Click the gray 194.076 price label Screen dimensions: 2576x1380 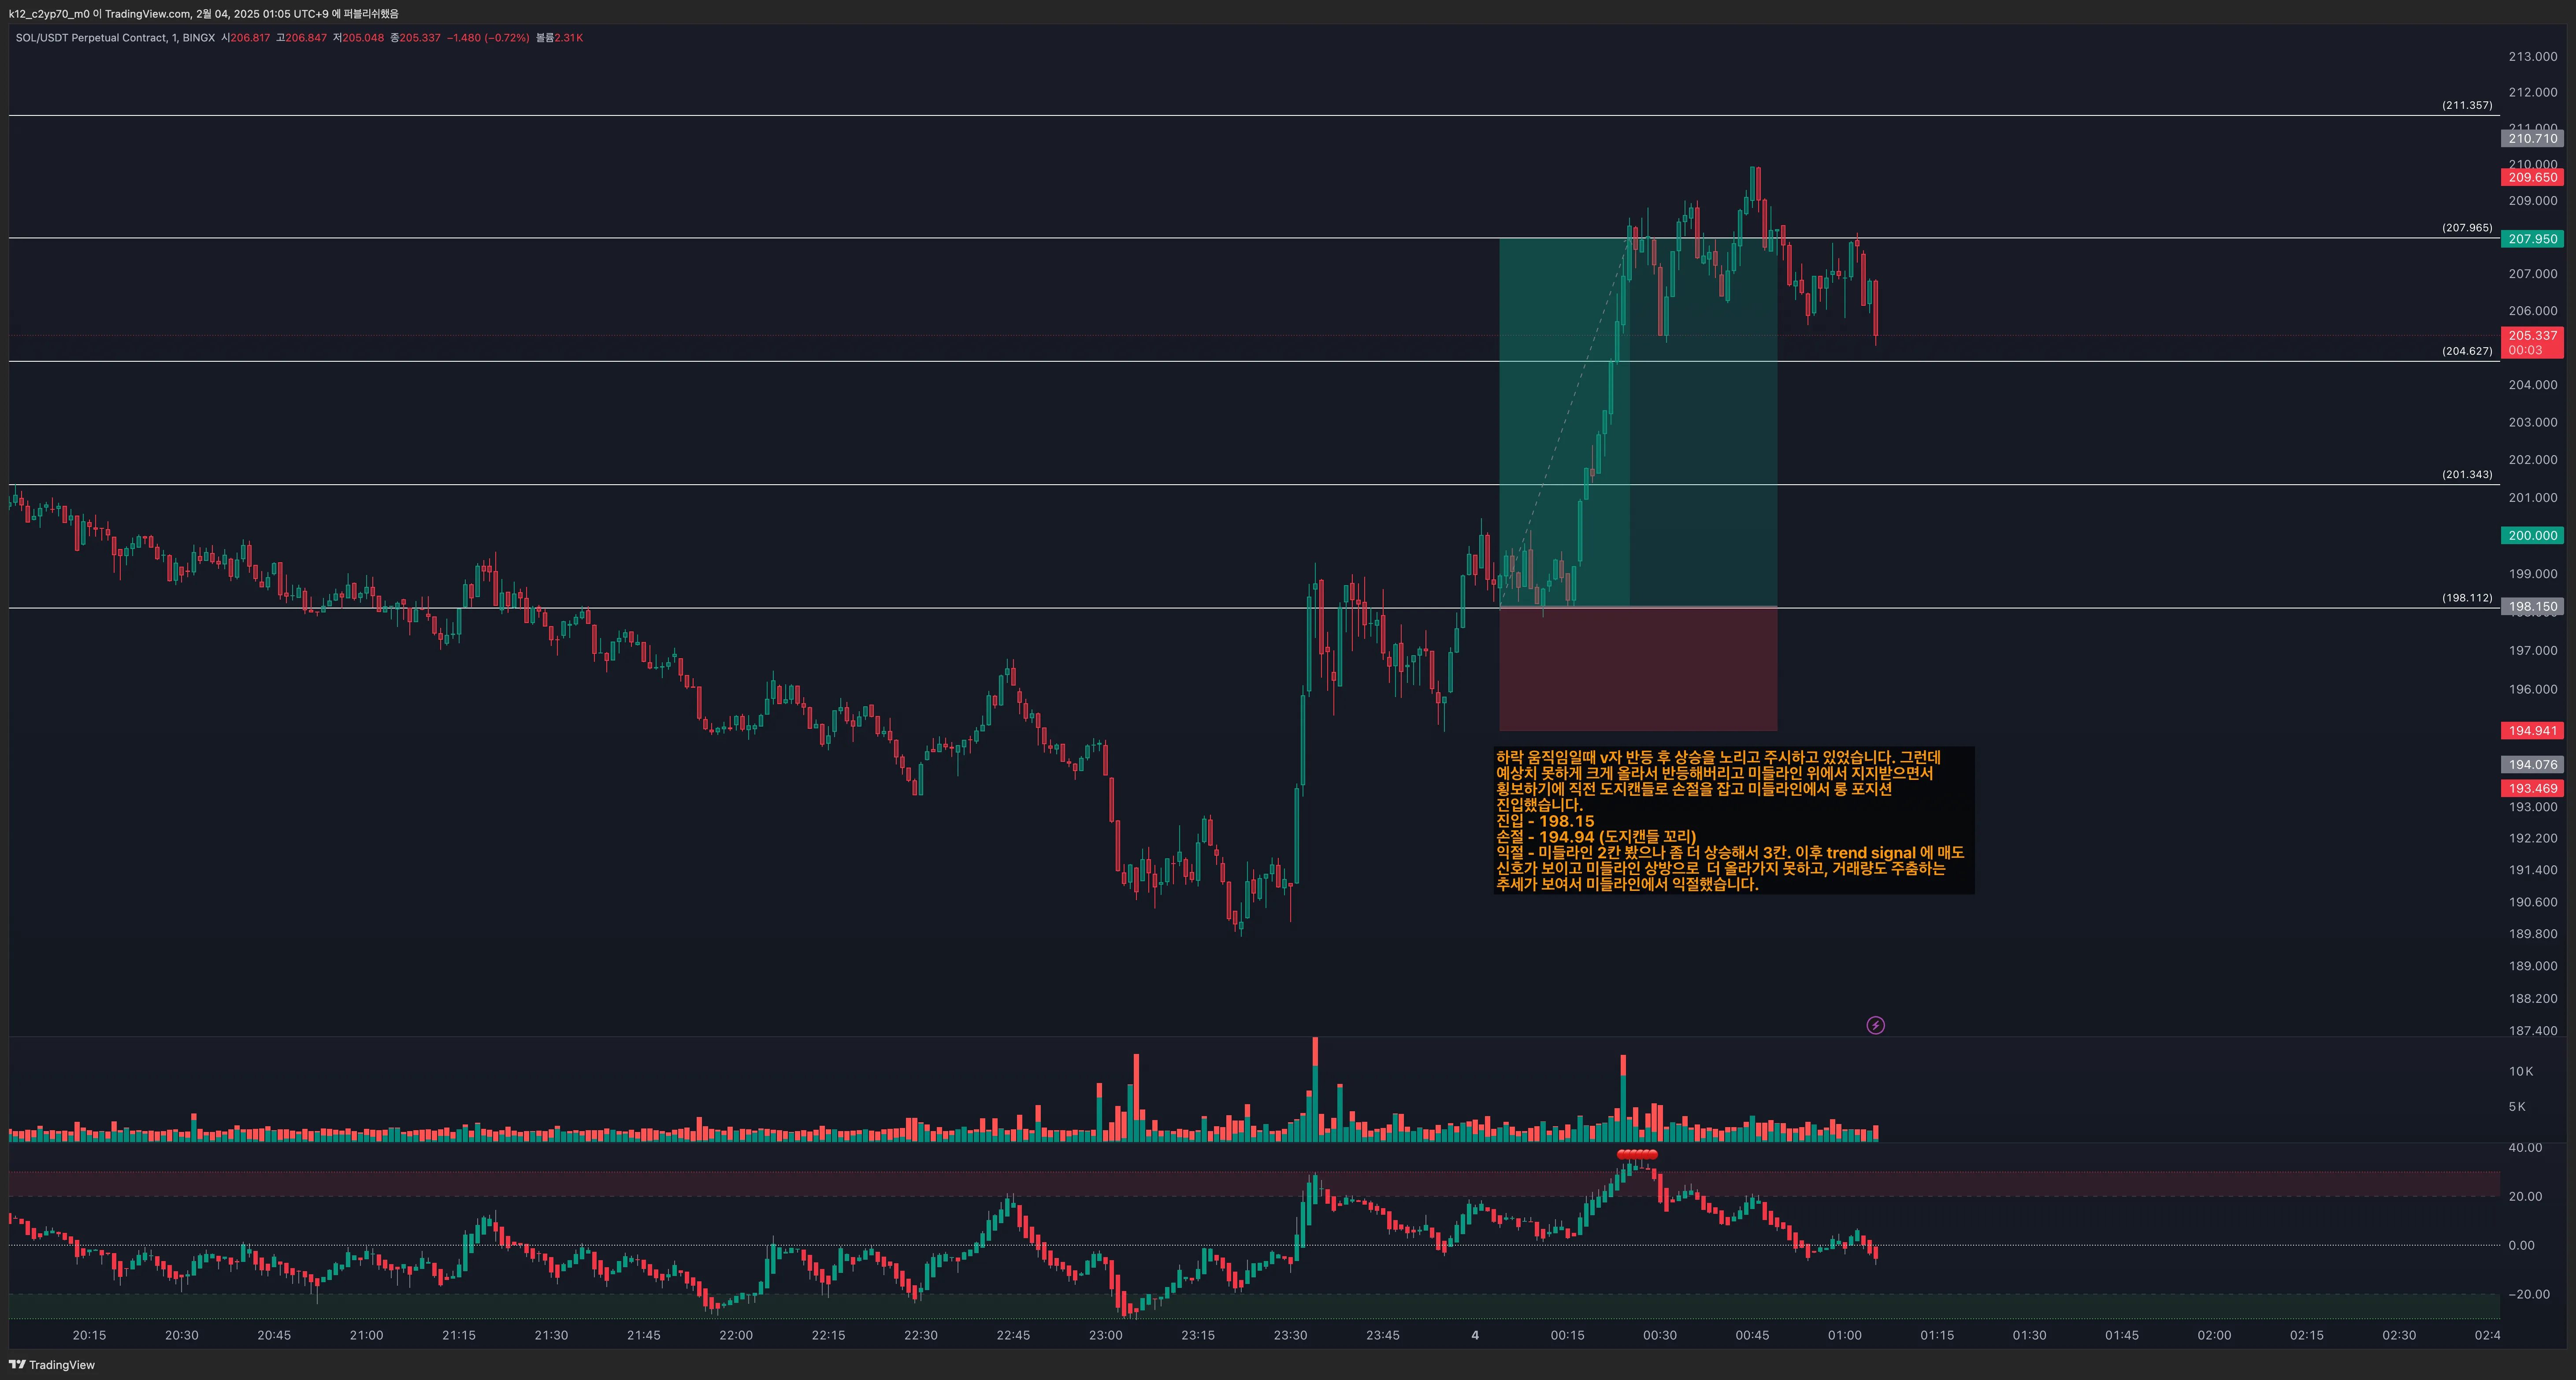point(2532,764)
